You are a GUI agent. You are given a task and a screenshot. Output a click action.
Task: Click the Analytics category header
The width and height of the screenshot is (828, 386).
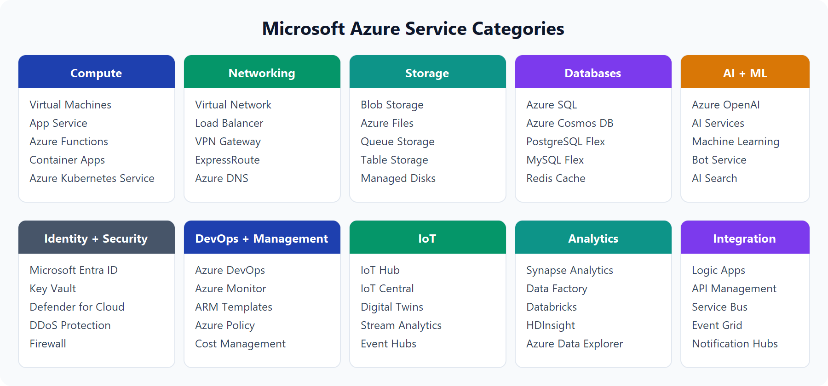[x=593, y=238]
